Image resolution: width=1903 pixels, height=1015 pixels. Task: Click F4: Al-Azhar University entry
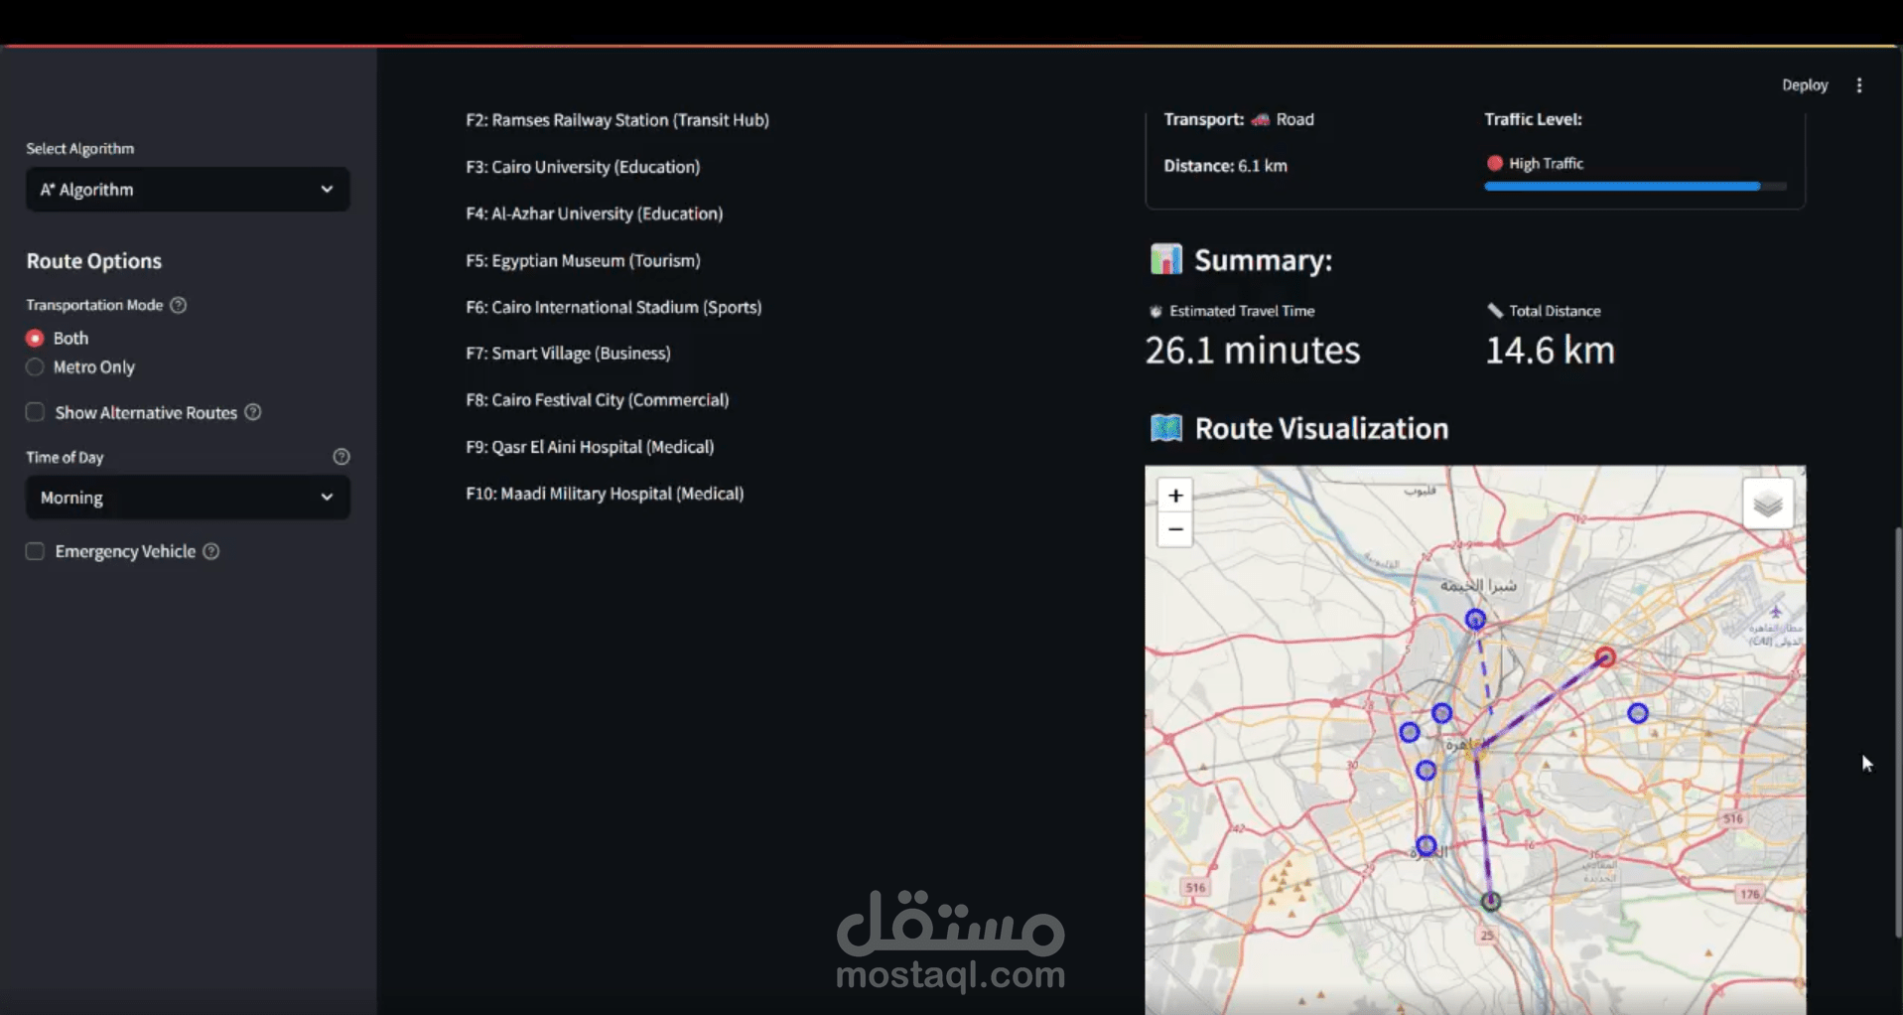tap(595, 214)
